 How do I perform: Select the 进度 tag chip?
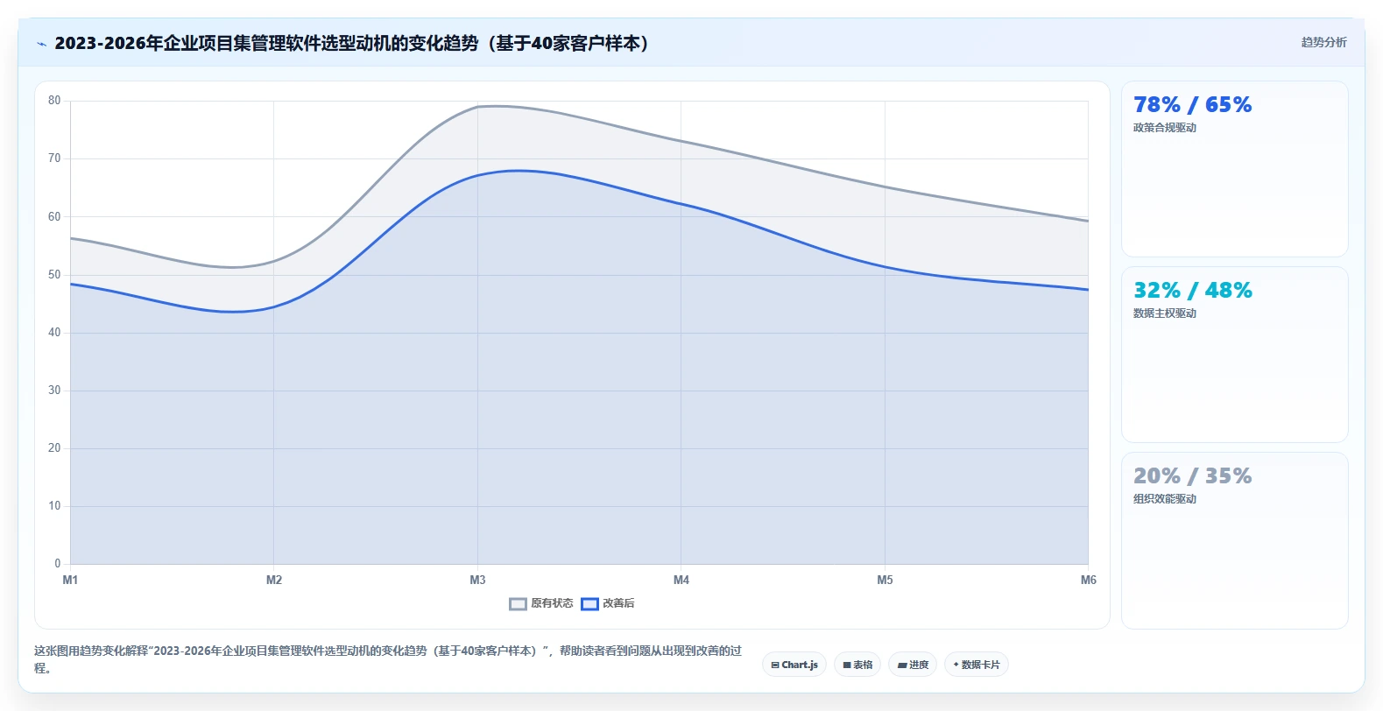point(913,665)
